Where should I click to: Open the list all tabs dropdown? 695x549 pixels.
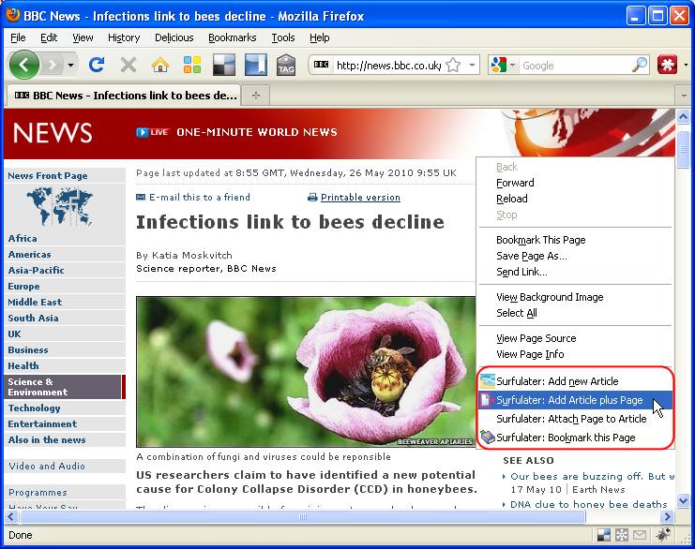[x=684, y=96]
